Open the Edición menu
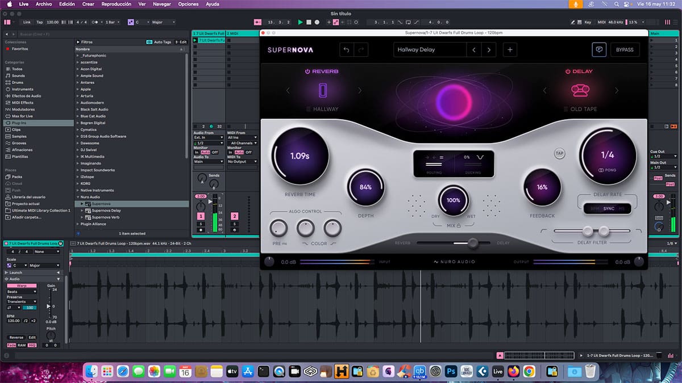Viewport: 682px width, 383px height. point(67,4)
